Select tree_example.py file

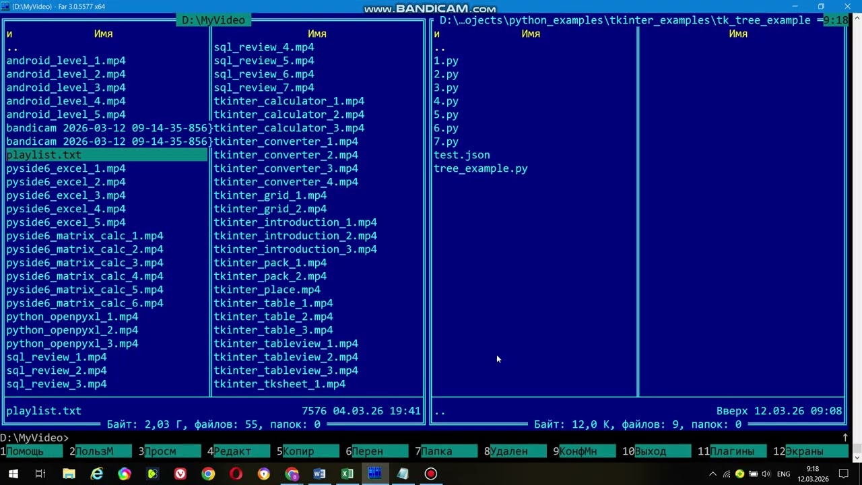click(481, 168)
